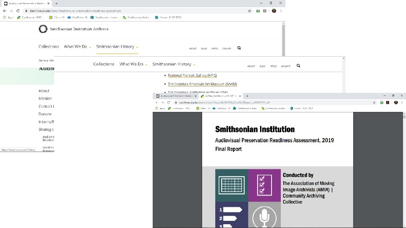Image resolution: width=406 pixels, height=228 pixels.
Task: Click the vertical scrollbar of the top browser page
Action: [x=283, y=39]
